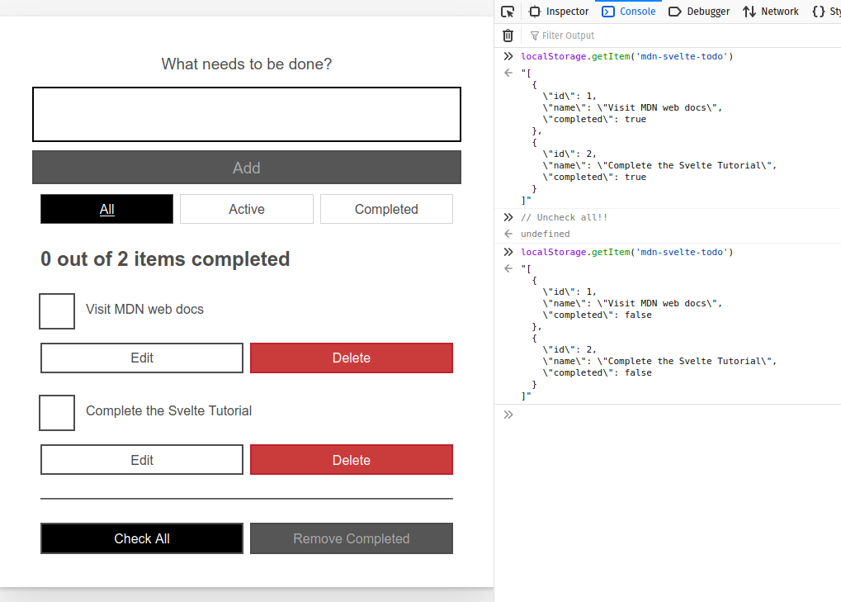Click the new todo text input box
841x602 pixels.
pos(246,114)
